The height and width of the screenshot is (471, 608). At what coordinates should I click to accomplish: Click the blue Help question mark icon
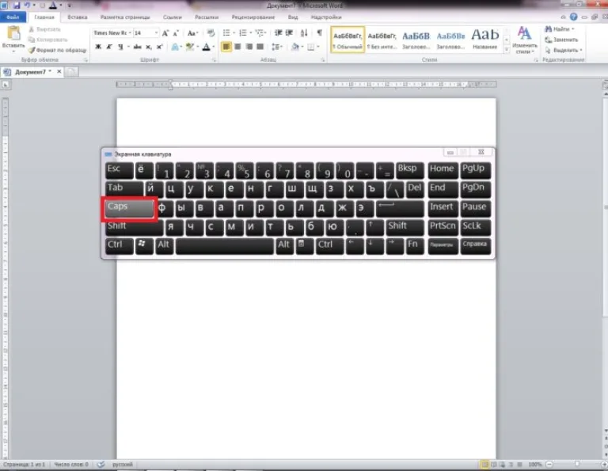[x=573, y=17]
